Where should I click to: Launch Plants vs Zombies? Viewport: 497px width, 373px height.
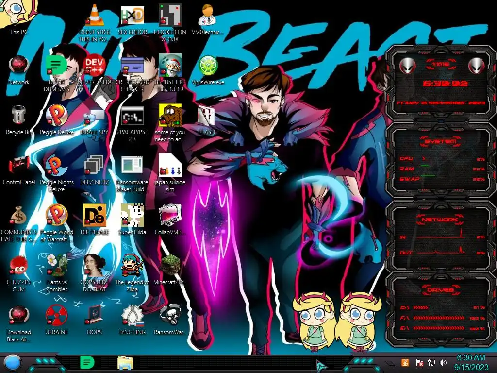pyautogui.click(x=56, y=265)
